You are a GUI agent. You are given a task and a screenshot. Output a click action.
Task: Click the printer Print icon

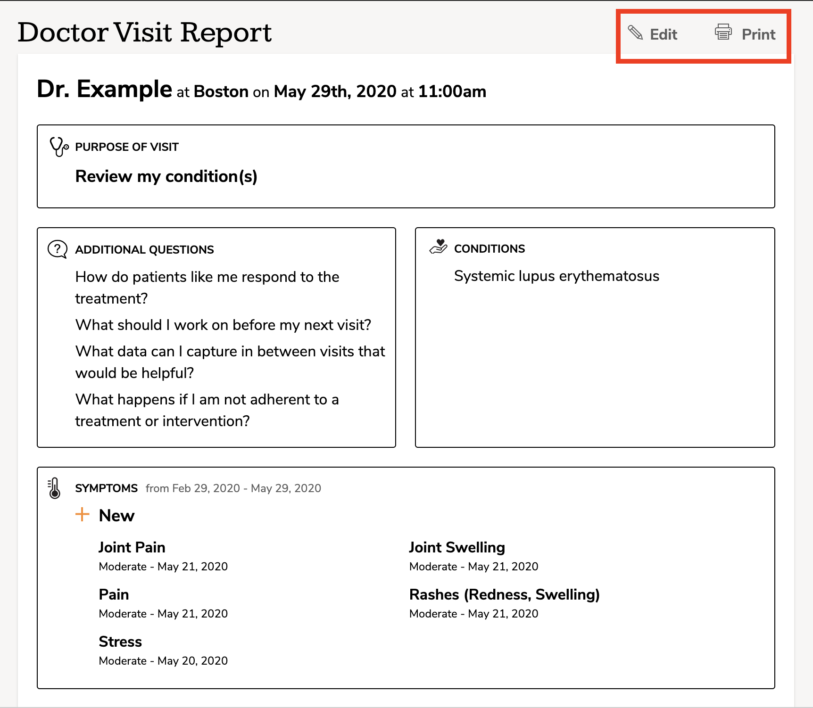pos(723,32)
